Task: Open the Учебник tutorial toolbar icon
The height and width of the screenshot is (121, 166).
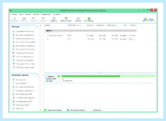Action: click(x=78, y=18)
